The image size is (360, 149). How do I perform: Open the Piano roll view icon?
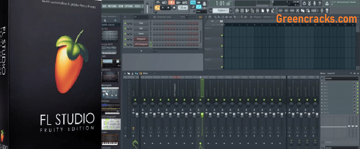tap(247, 11)
